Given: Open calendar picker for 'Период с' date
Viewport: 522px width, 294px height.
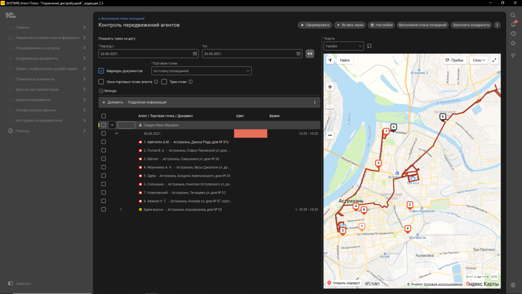Looking at the screenshot, I should click(195, 54).
